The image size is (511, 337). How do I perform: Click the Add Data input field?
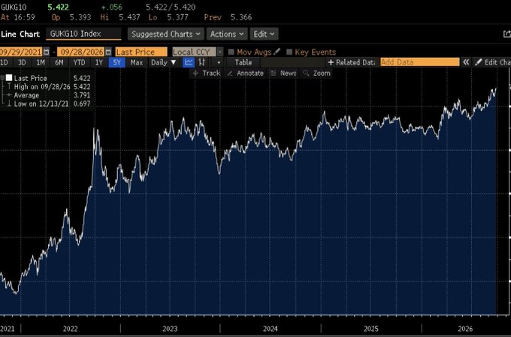(420, 62)
